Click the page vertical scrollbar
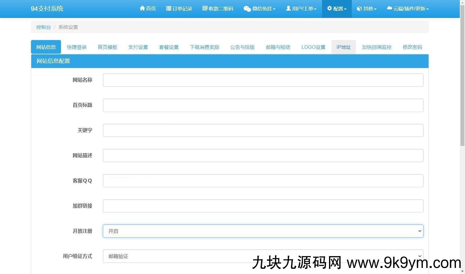The height and width of the screenshot is (274, 465). (462, 137)
